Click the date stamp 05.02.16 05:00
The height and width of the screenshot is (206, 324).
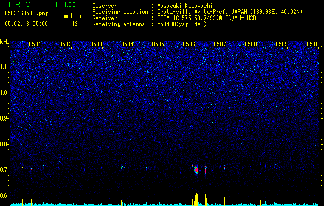coord(26,24)
